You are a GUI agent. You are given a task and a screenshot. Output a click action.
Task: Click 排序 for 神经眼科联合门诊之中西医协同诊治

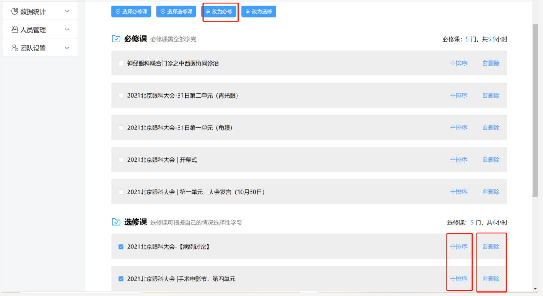point(459,63)
